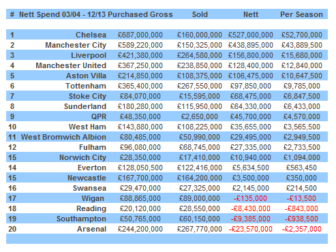Click the West Bromwich Albion name
336x252 pixels.
63,137
